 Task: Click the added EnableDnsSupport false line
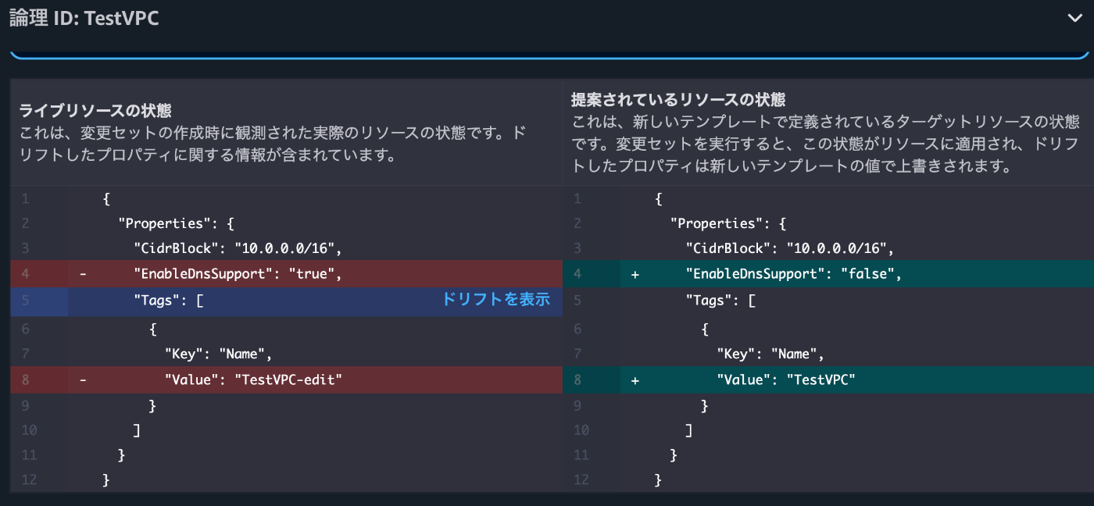[x=789, y=273]
